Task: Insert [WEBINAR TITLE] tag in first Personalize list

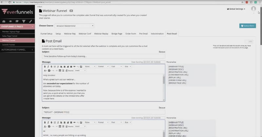Action: [x=176, y=67]
